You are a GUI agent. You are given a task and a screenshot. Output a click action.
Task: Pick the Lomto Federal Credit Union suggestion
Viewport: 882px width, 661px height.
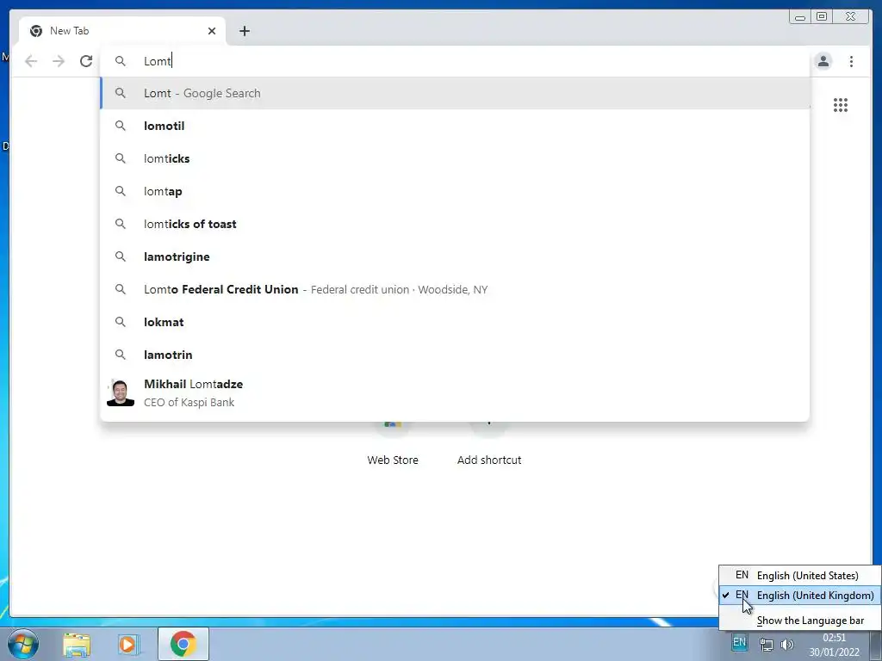455,289
